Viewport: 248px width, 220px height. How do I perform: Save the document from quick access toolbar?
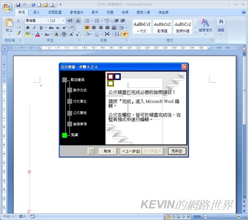pos(18,5)
